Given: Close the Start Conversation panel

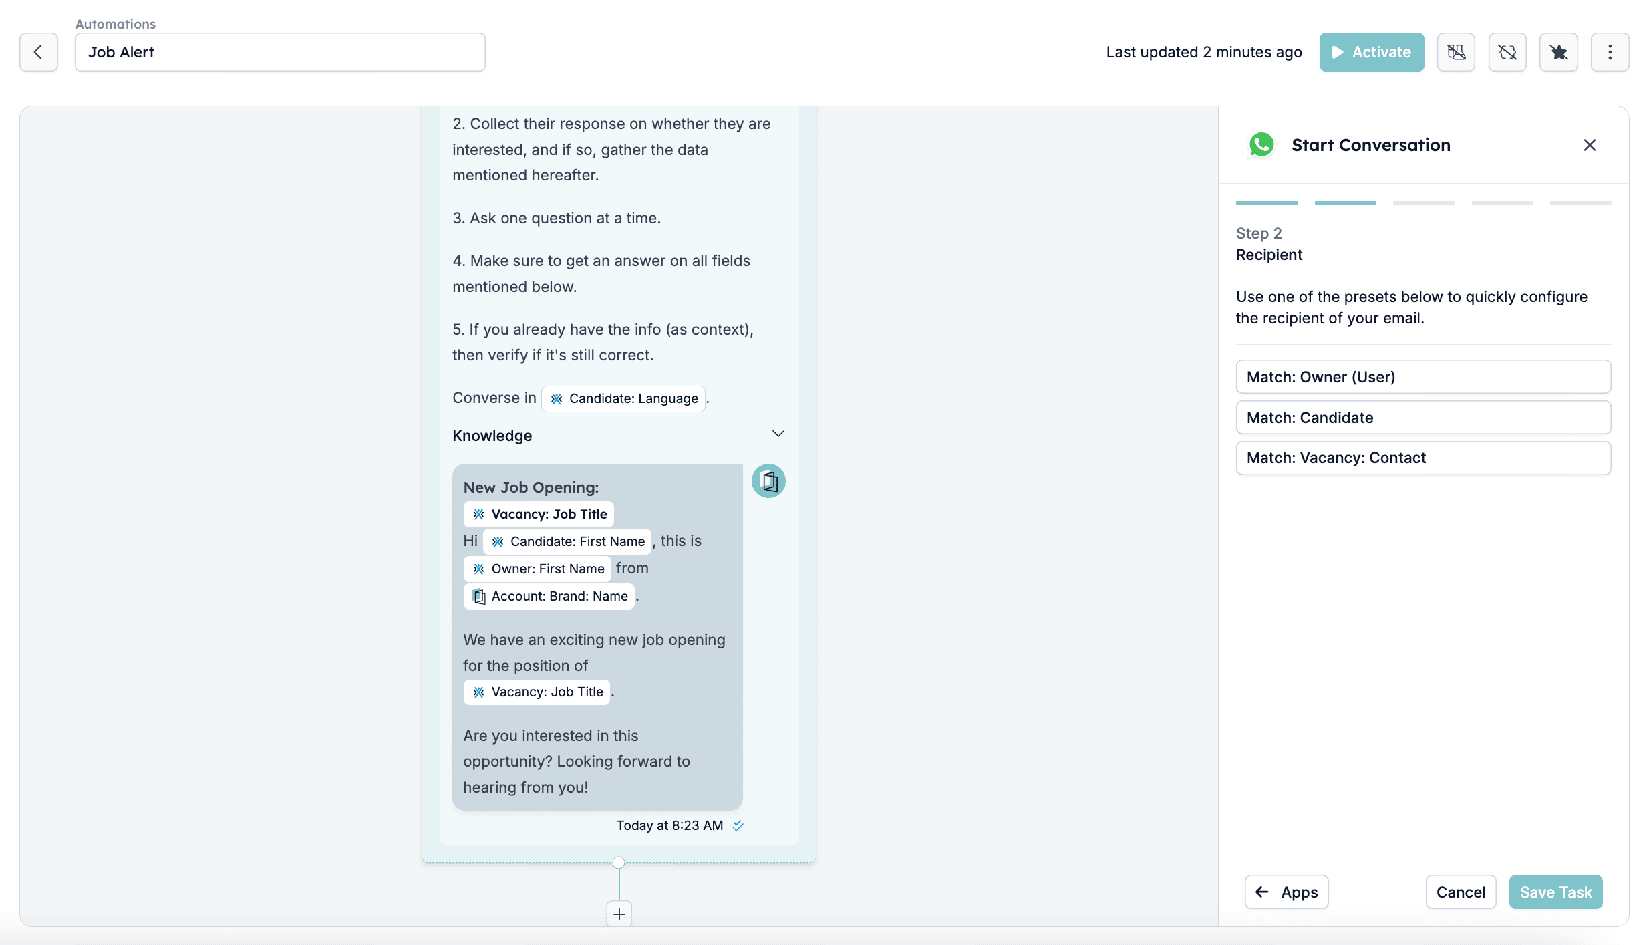Looking at the screenshot, I should 1590,145.
